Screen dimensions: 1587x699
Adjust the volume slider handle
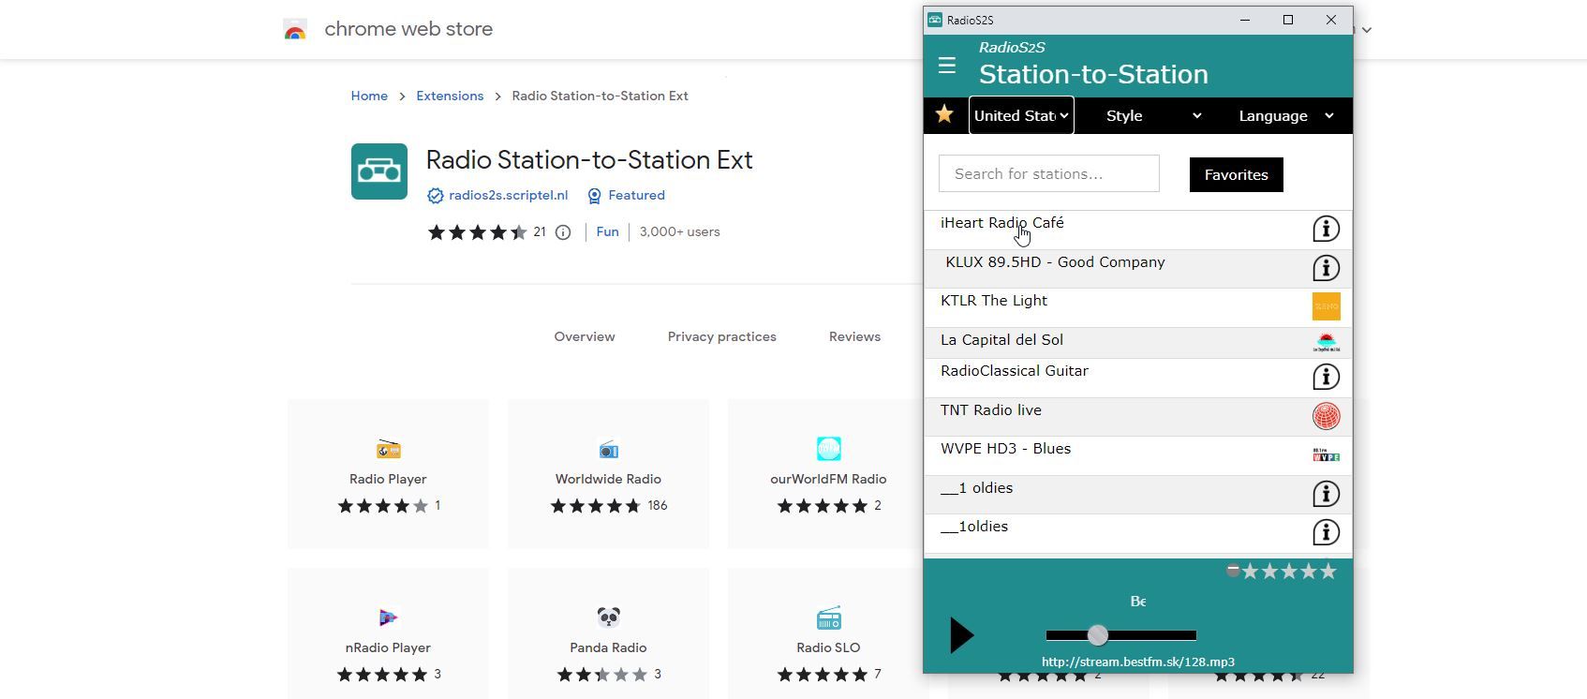(x=1097, y=635)
